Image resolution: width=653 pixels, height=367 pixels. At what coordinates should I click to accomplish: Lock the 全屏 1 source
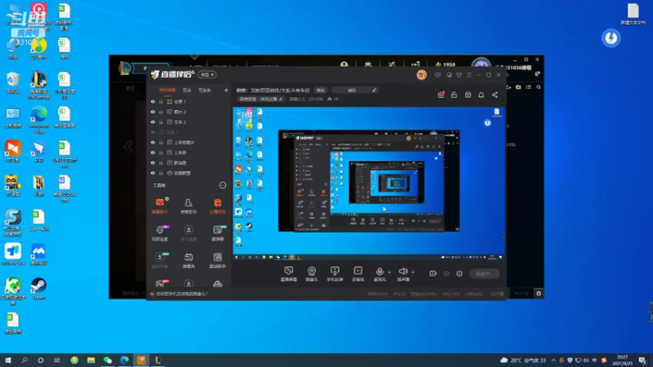point(161,101)
